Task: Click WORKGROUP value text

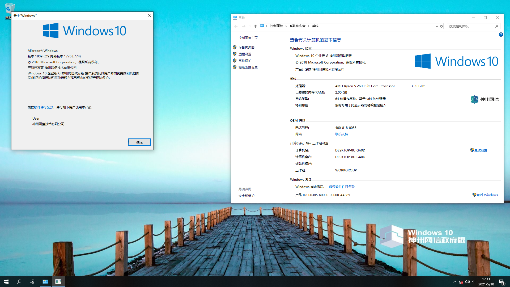Action: pos(346,170)
